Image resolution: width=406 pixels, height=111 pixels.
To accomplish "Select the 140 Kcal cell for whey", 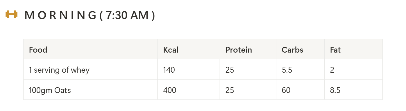I will [189, 69].
